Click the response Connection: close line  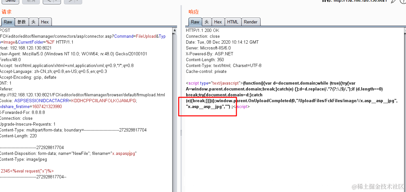coord(203,36)
